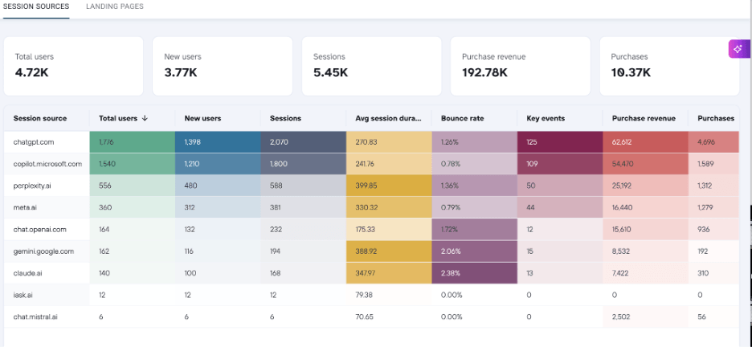The height and width of the screenshot is (347, 752).
Task: Sort by Purchases column header
Action: tap(716, 118)
